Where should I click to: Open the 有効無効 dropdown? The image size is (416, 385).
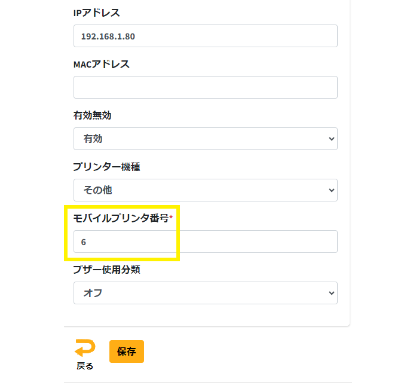tap(205, 139)
